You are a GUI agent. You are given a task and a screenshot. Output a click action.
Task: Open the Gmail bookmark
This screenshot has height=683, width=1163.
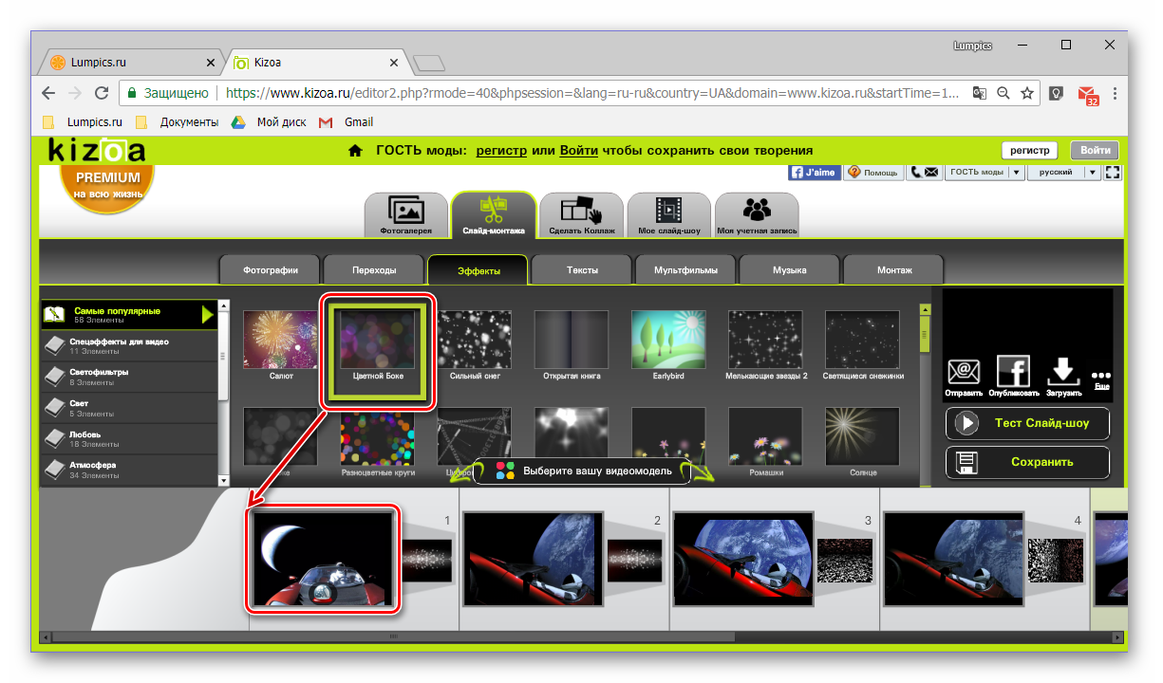[347, 122]
